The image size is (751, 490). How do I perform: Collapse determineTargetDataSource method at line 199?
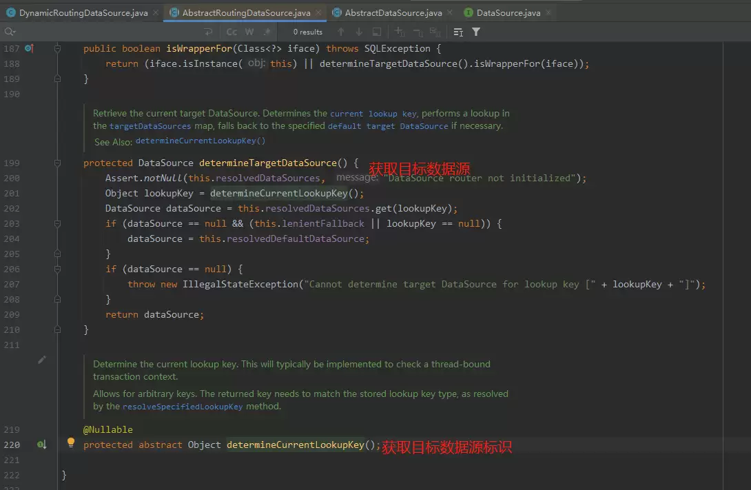click(57, 163)
